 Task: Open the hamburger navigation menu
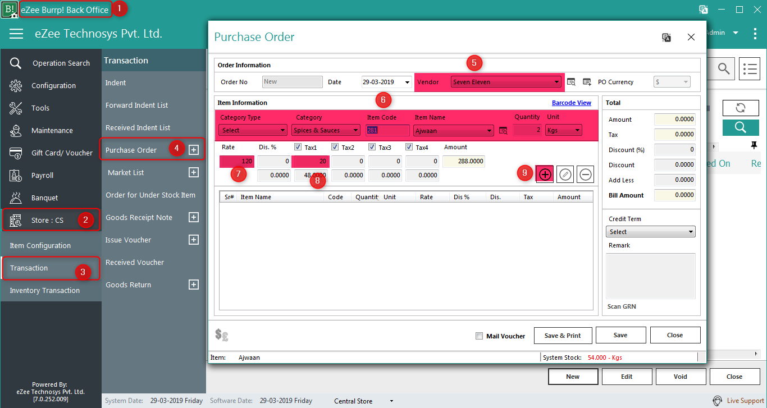[x=16, y=34]
